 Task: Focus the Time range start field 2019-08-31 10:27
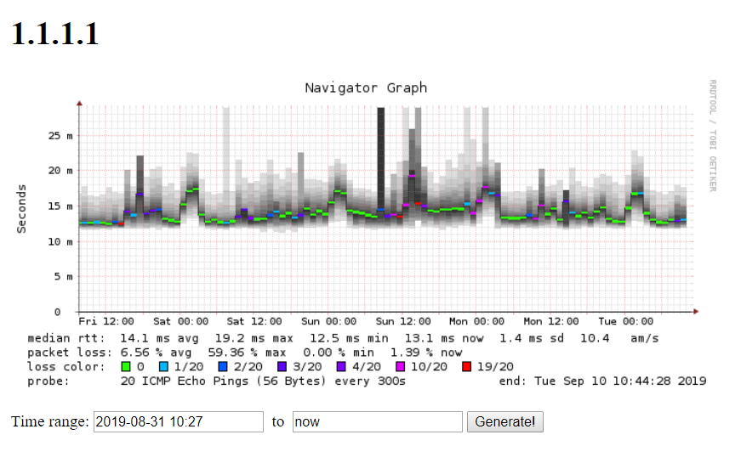(x=178, y=421)
